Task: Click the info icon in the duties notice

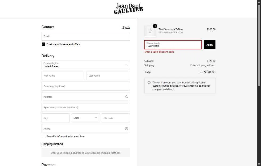Action: pos(149,83)
